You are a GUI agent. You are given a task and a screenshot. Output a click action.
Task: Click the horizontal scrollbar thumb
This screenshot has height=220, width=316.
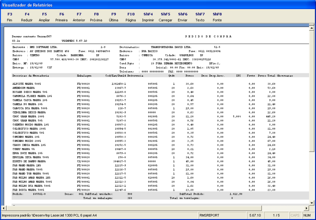[134, 208]
